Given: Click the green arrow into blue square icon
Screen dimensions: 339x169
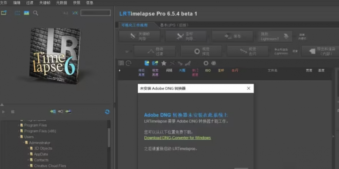Looking at the screenshot, I should [53, 112].
